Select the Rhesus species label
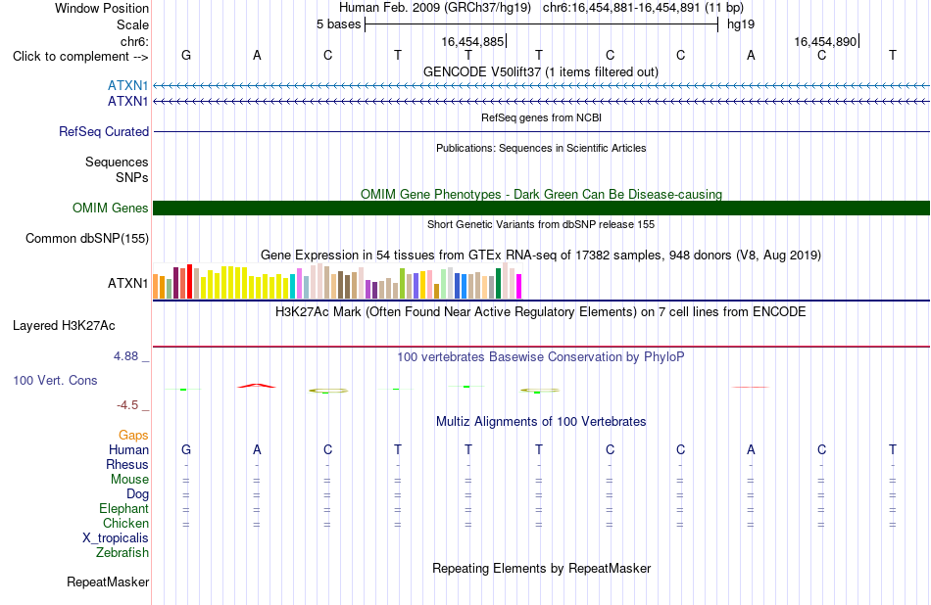 127,464
